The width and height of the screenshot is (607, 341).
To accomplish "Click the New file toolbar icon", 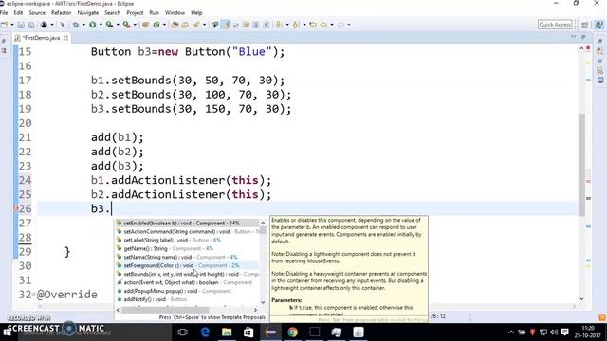I will 4,25.
